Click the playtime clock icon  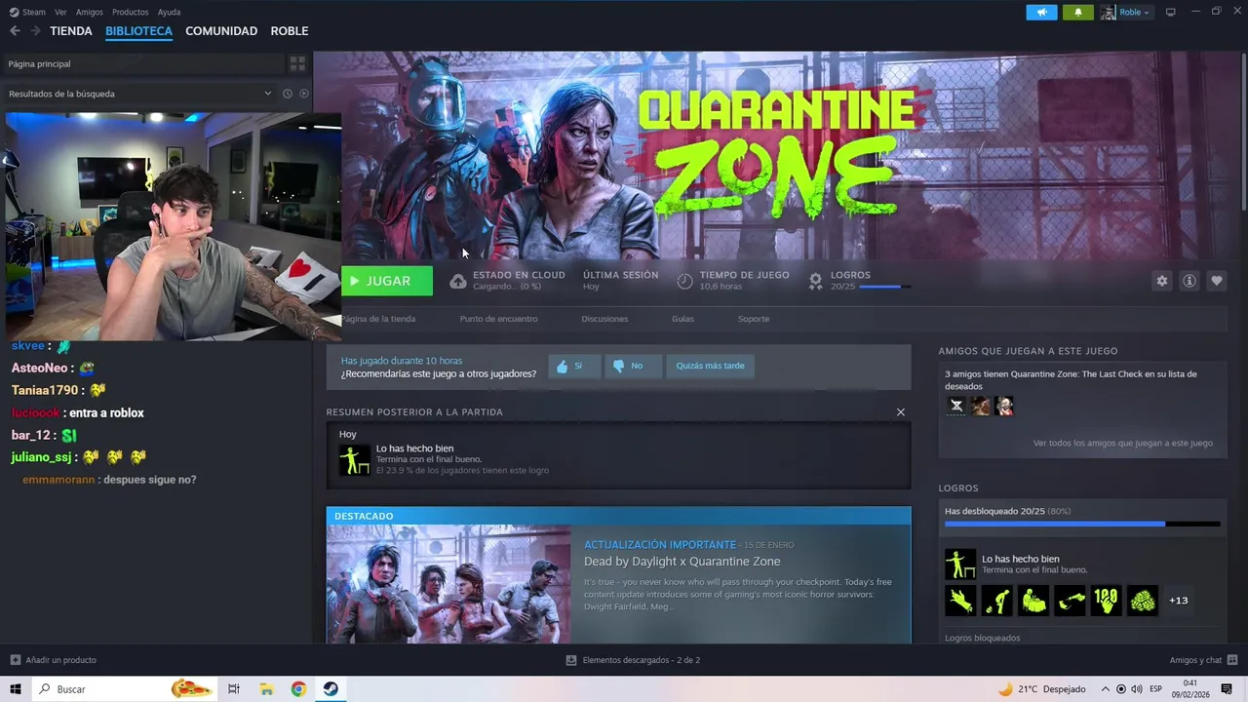pos(684,281)
